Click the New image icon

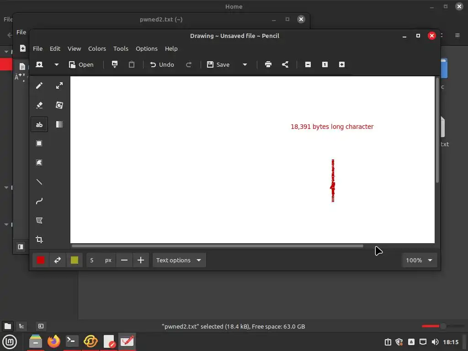point(39,64)
